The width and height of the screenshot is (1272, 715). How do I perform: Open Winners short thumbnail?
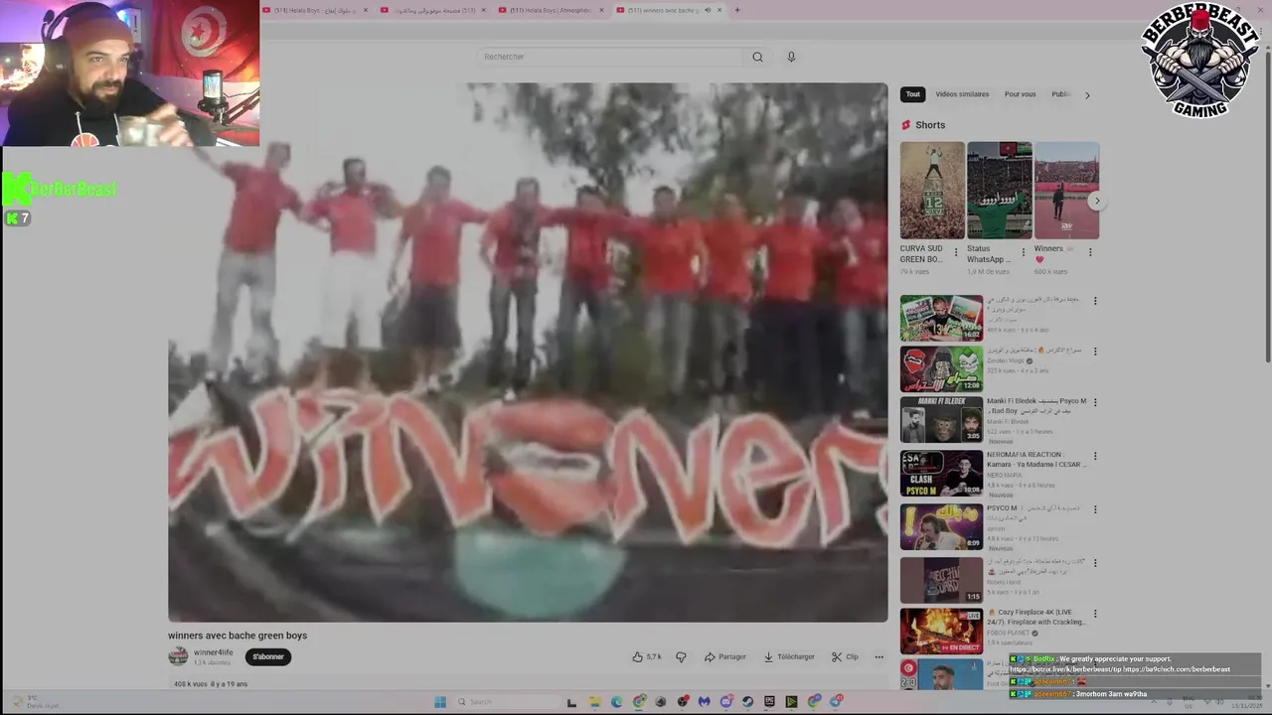point(1066,190)
